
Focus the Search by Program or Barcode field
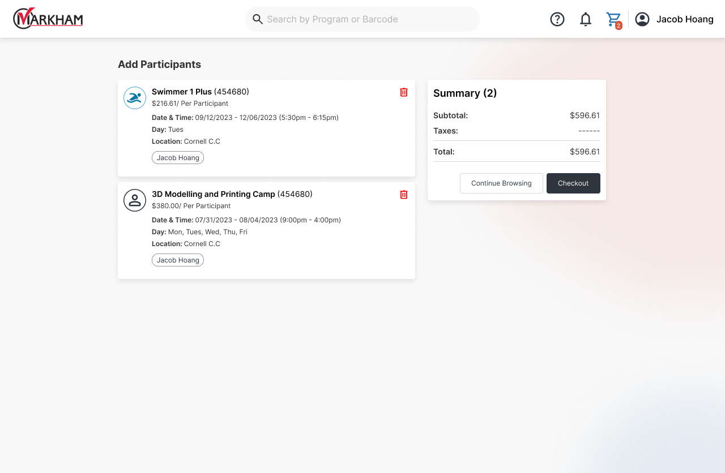pos(362,19)
